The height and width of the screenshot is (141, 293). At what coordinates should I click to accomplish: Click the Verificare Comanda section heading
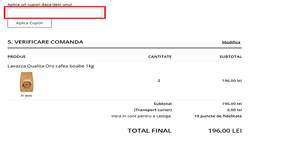(45, 42)
